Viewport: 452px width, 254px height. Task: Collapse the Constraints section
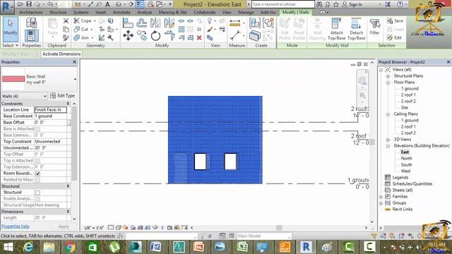coord(68,104)
